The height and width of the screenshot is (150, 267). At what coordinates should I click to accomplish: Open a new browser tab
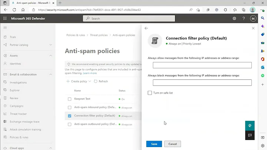click(x=60, y=3)
